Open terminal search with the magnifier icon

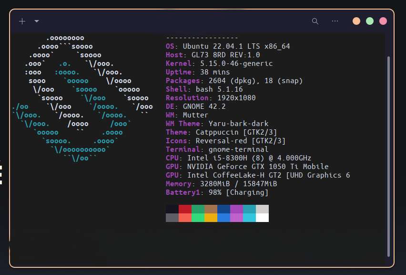pos(315,21)
